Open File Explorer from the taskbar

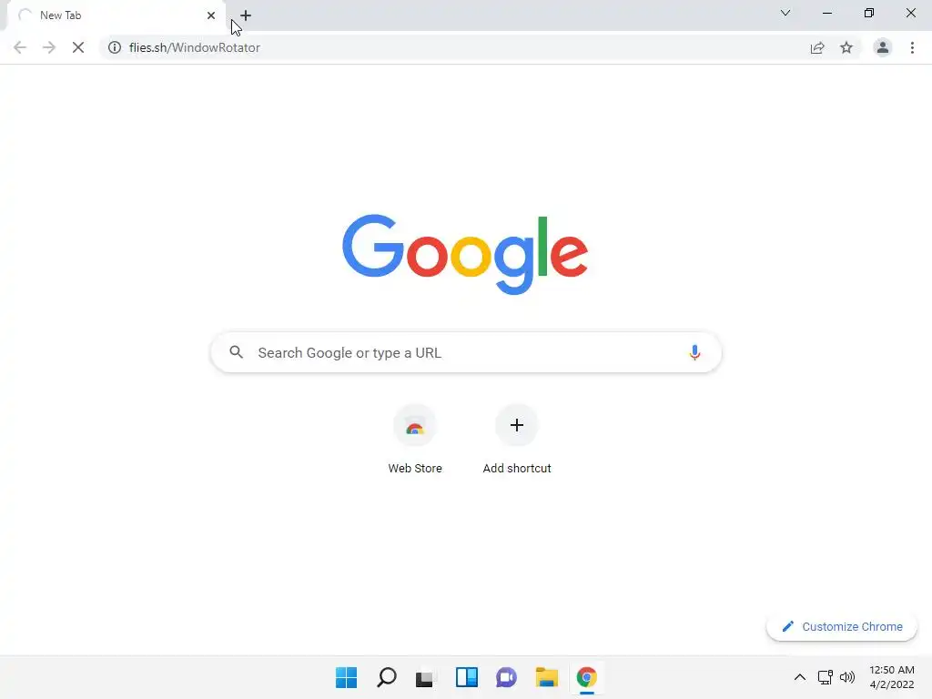pos(546,677)
